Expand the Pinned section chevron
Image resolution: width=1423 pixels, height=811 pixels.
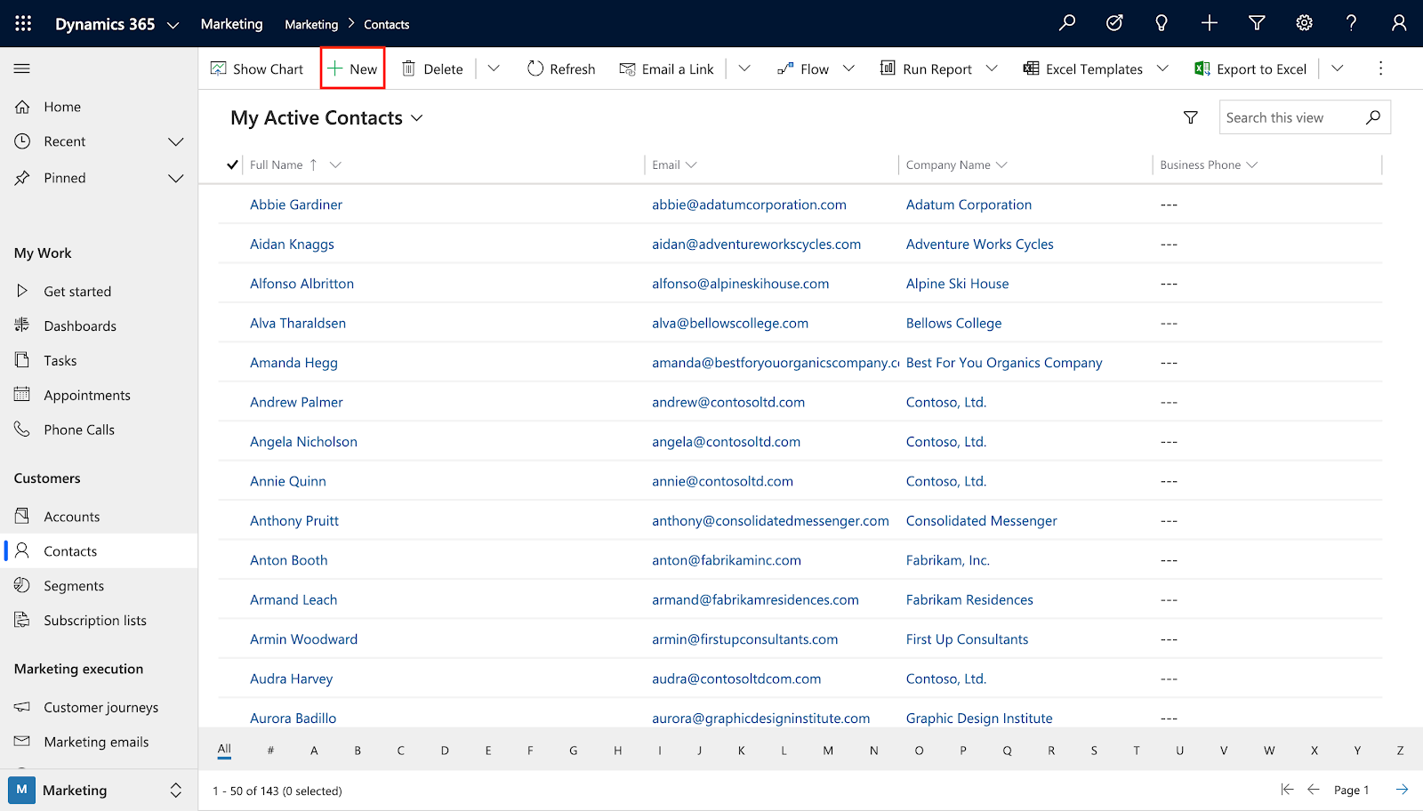(x=176, y=178)
